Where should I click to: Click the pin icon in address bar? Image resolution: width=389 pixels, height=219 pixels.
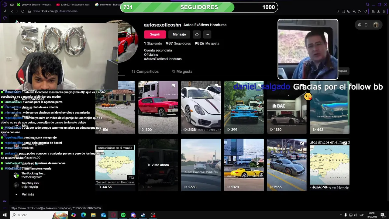[x=338, y=11]
